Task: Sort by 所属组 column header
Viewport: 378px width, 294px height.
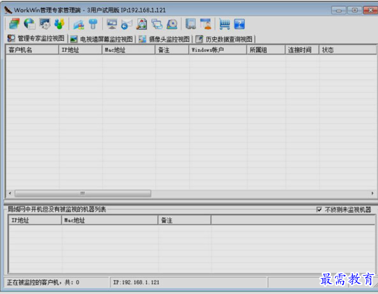Action: point(266,50)
